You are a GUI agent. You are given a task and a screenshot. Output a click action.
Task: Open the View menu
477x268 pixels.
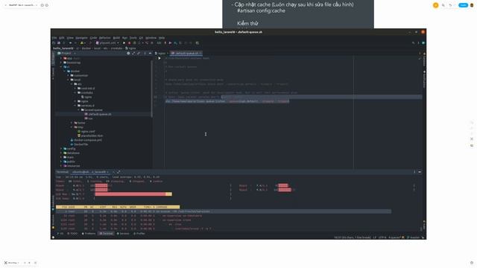coord(70,38)
